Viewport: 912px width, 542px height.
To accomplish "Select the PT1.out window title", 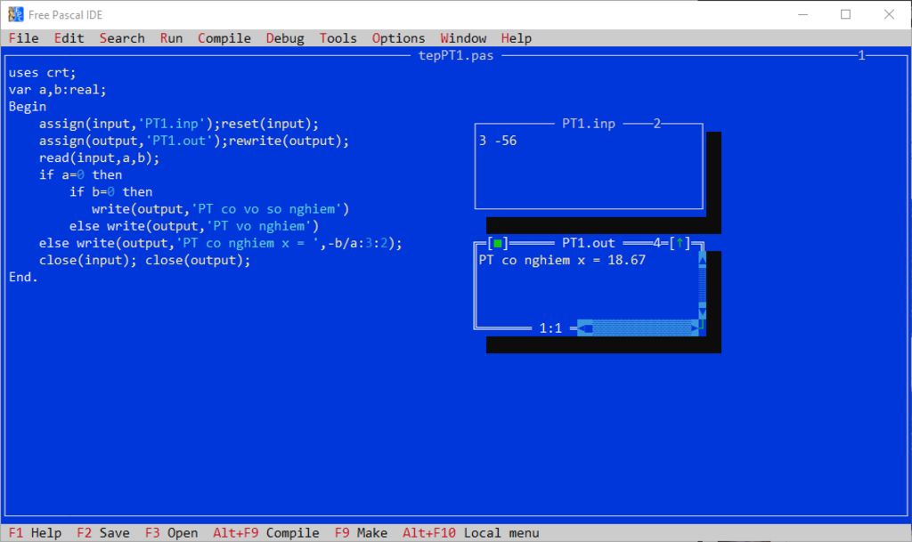I will tap(588, 243).
